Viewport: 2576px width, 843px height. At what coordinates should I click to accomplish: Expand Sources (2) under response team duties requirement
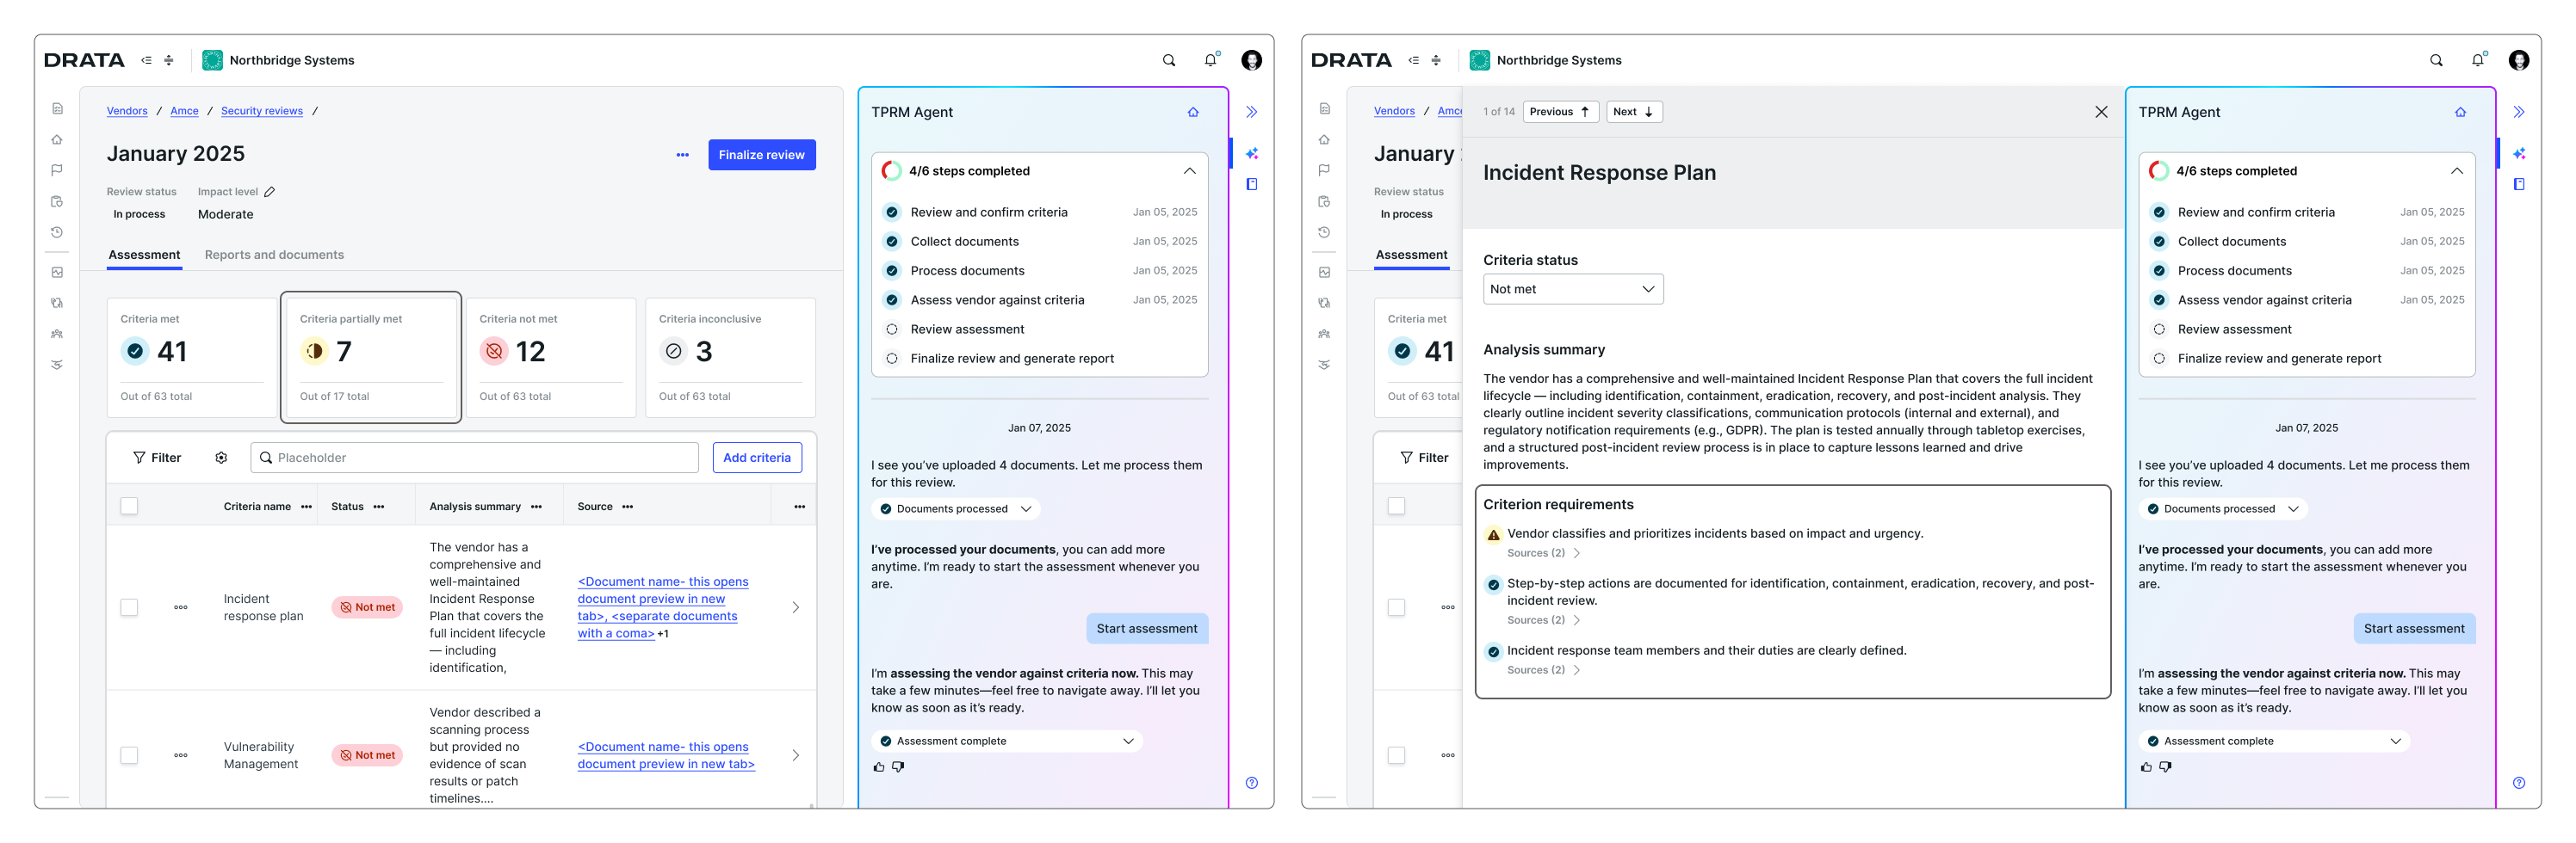[1543, 670]
